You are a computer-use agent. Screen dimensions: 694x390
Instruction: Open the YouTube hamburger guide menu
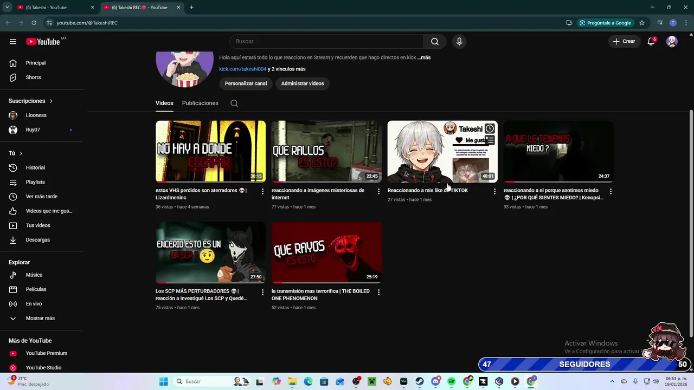pyautogui.click(x=13, y=41)
